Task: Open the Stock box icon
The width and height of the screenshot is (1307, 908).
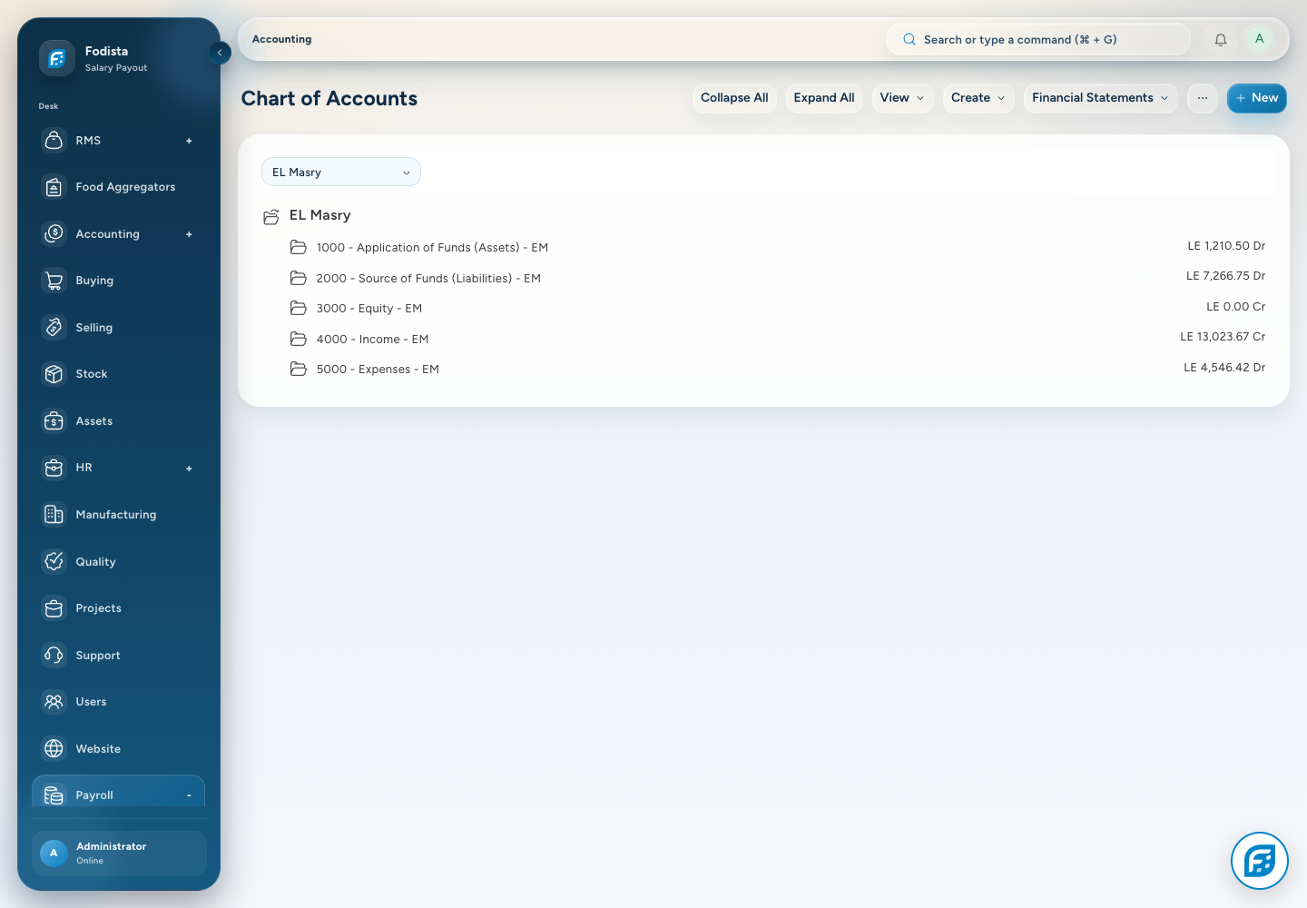Action: pos(54,374)
